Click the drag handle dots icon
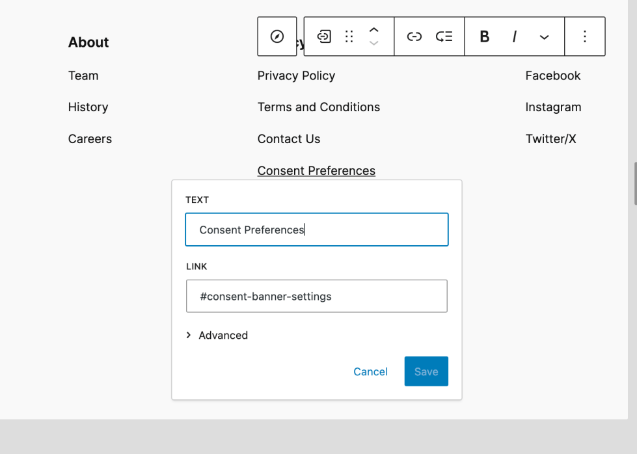The image size is (637, 454). pos(349,36)
